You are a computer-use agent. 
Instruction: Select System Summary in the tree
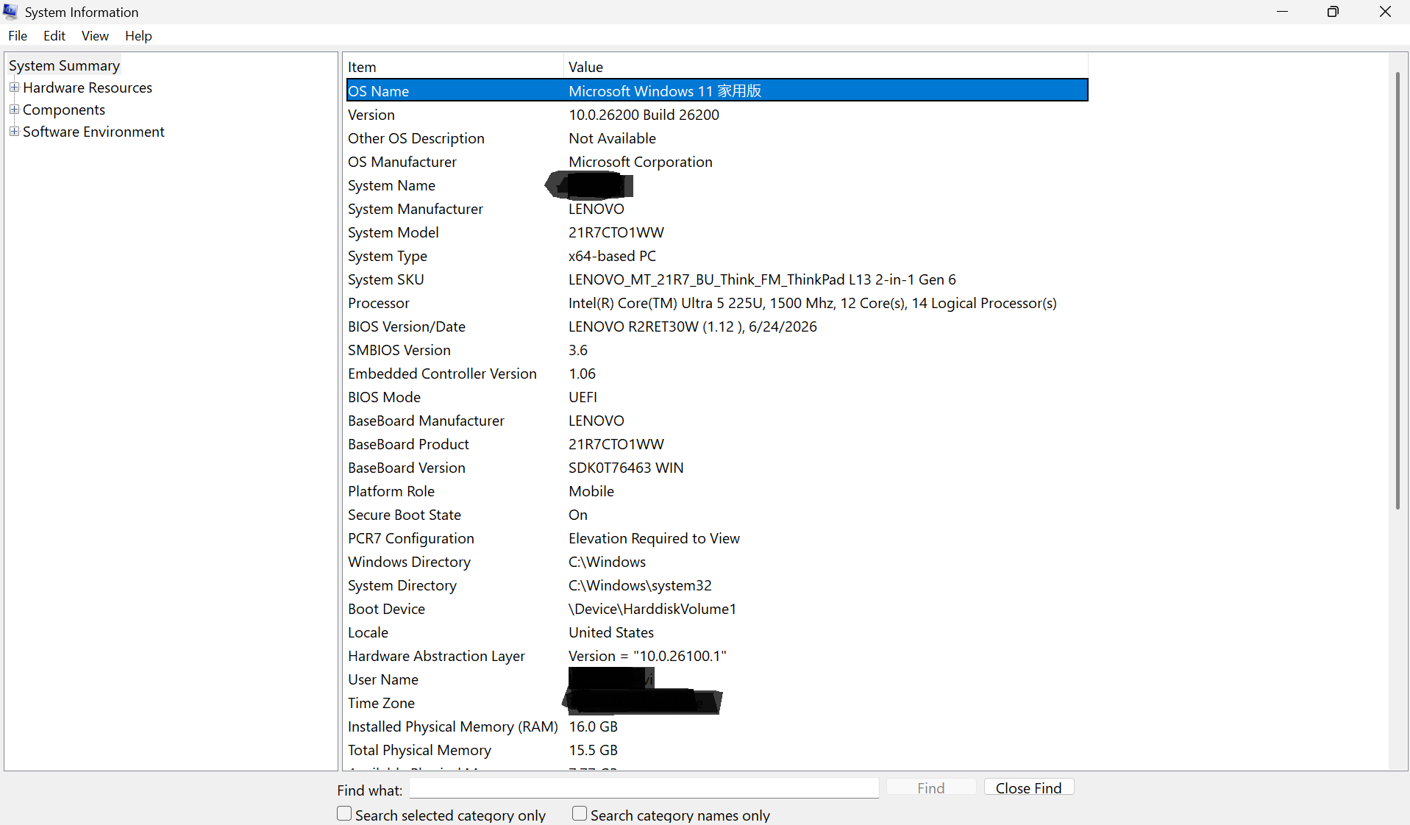pyautogui.click(x=64, y=65)
